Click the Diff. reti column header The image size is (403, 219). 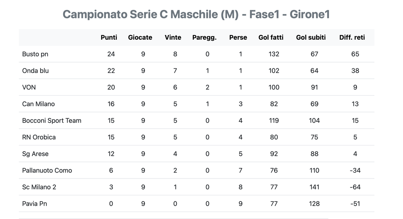(352, 37)
